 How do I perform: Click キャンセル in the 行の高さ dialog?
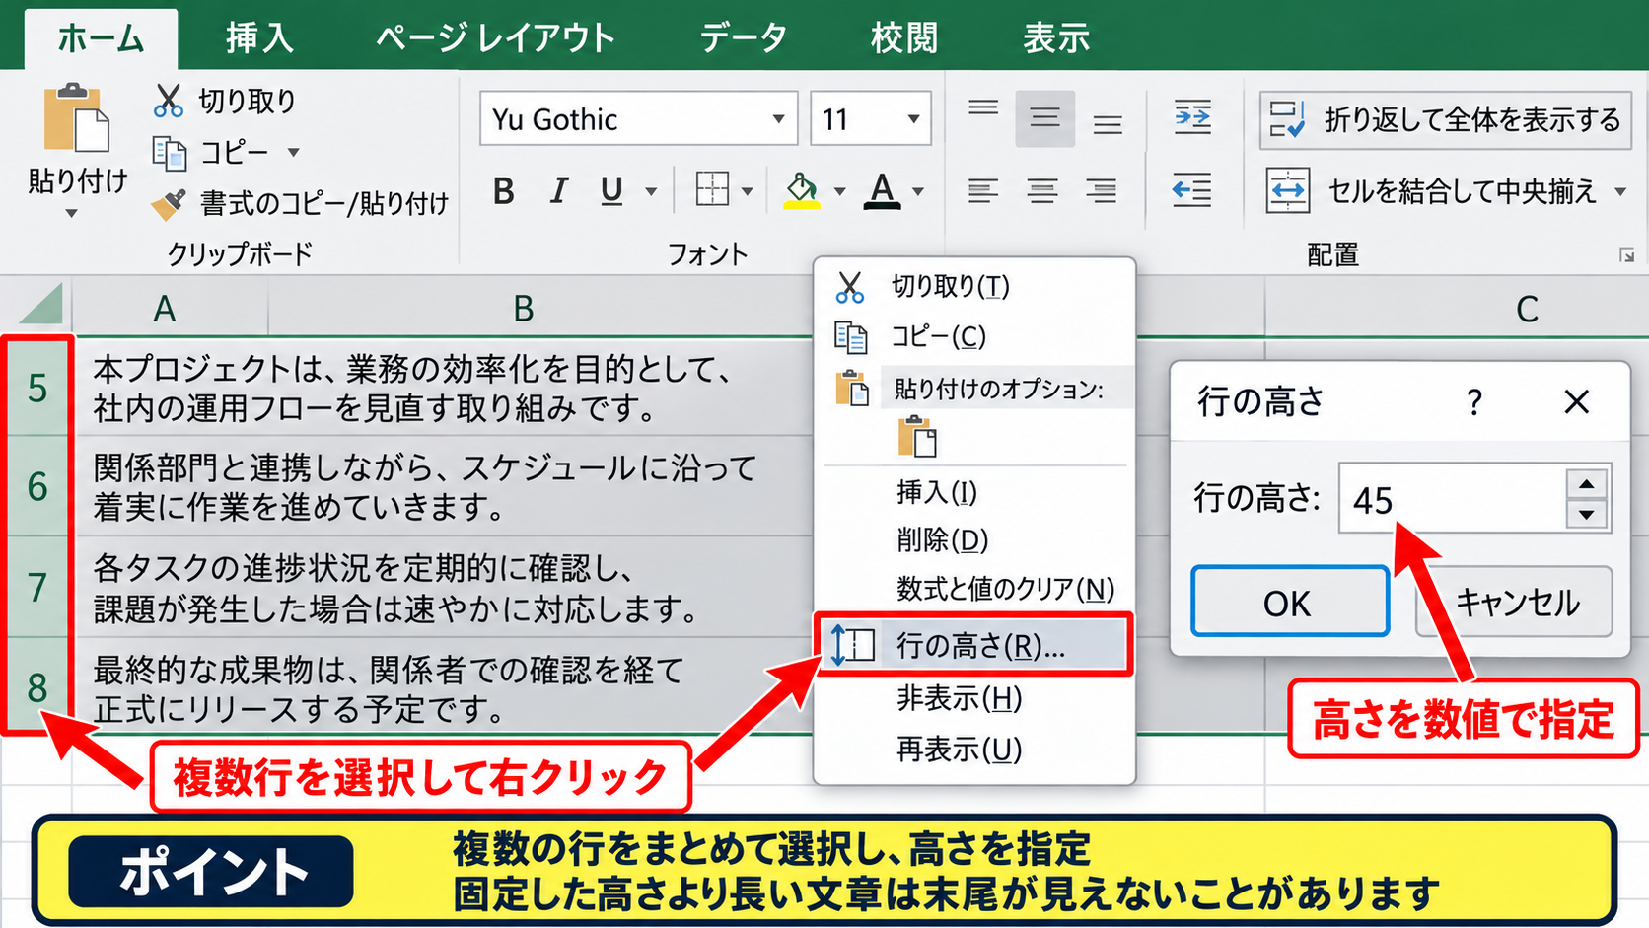pos(1516,602)
